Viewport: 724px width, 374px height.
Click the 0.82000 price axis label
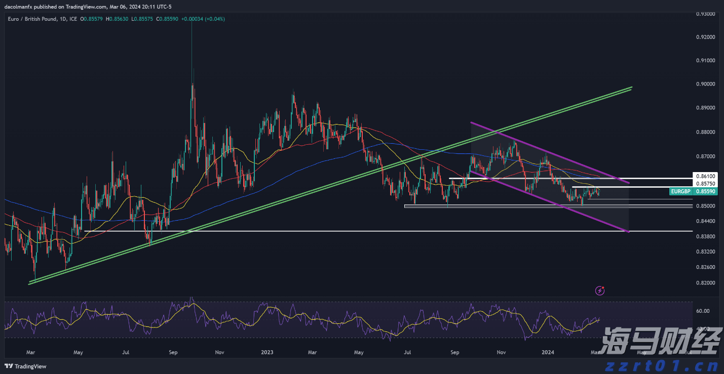(705, 283)
